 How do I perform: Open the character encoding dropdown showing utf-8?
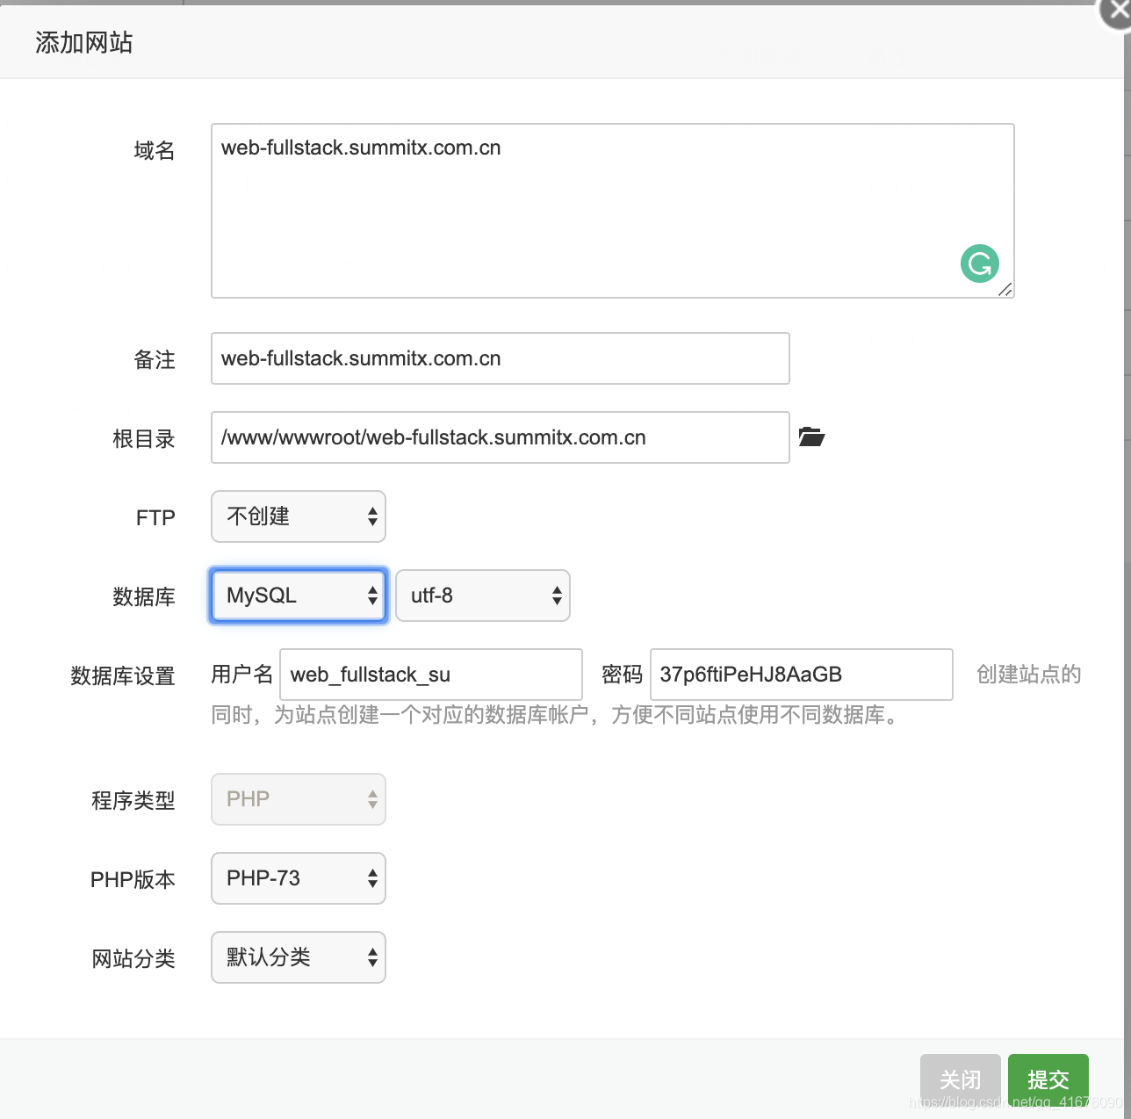pyautogui.click(x=482, y=596)
